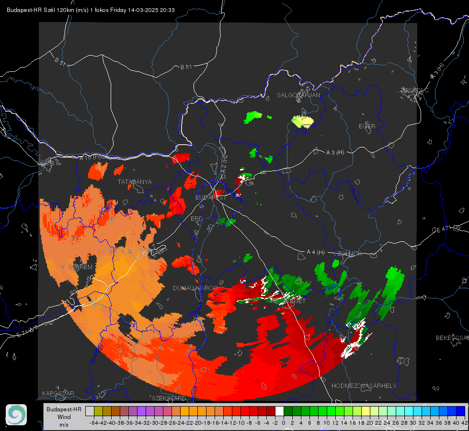Click the HÓDMEZŐVÁSÁRHELY city label

(364, 386)
